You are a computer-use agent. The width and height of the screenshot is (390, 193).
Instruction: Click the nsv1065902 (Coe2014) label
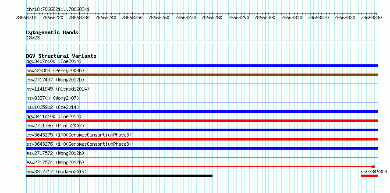(53, 107)
